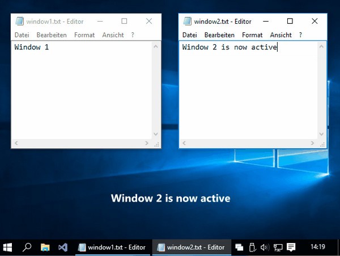Open the ? help menu in window2.txt
Image resolution: width=340 pixels, height=256 pixels.
(x=300, y=35)
